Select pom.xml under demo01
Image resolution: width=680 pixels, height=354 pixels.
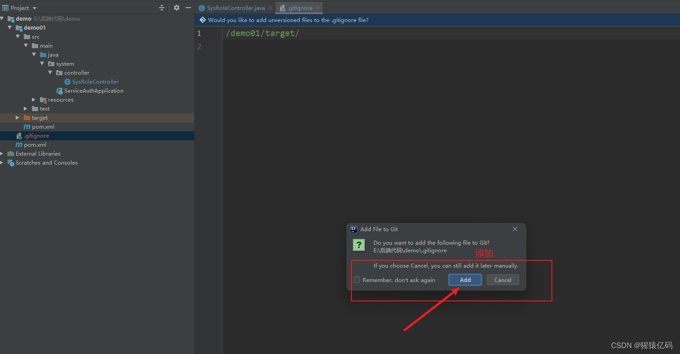pos(43,126)
